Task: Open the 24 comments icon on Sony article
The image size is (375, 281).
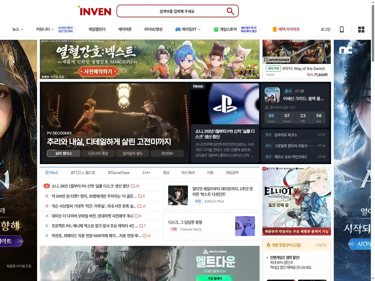Action: [133, 186]
